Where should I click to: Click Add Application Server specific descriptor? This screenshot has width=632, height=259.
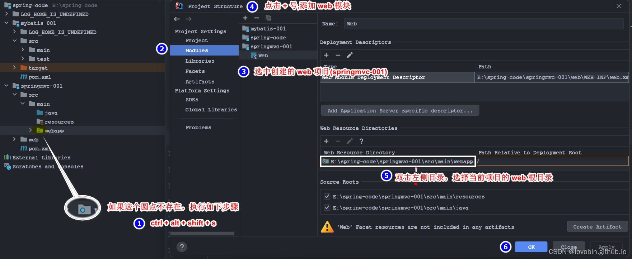click(x=400, y=110)
